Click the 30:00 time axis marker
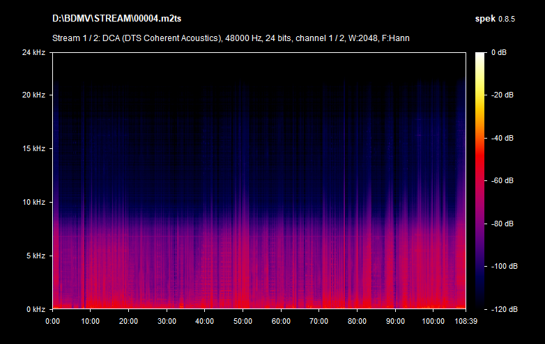This screenshot has width=545, height=344. pyautogui.click(x=167, y=322)
